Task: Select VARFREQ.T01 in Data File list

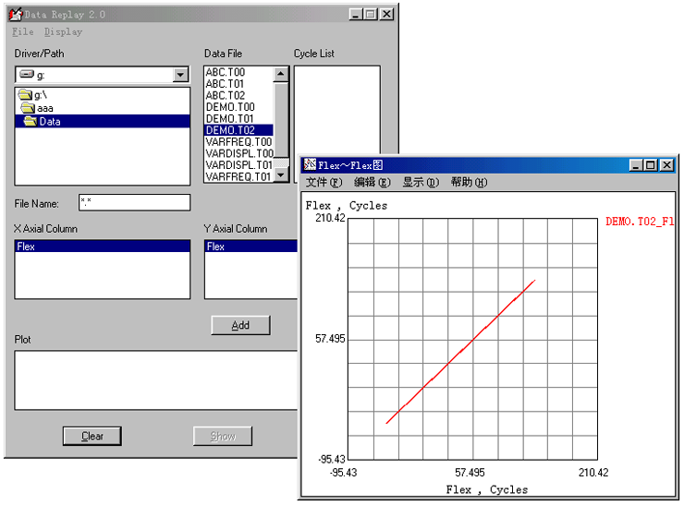Action: coord(239,177)
